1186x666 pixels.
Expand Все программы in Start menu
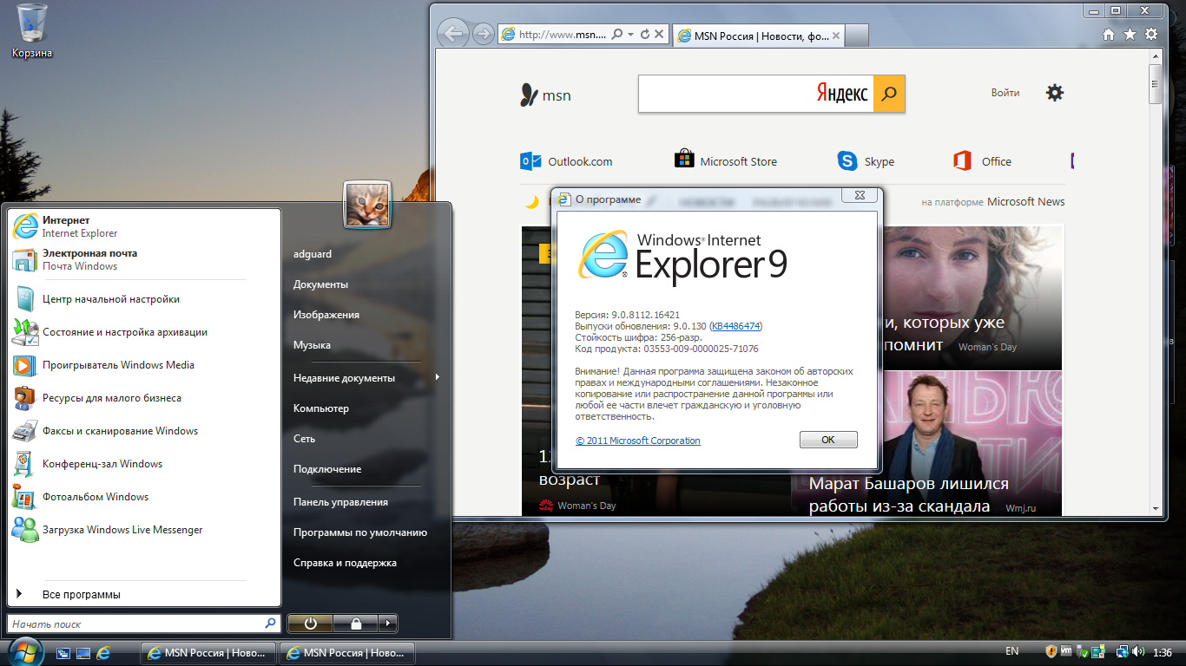point(144,595)
